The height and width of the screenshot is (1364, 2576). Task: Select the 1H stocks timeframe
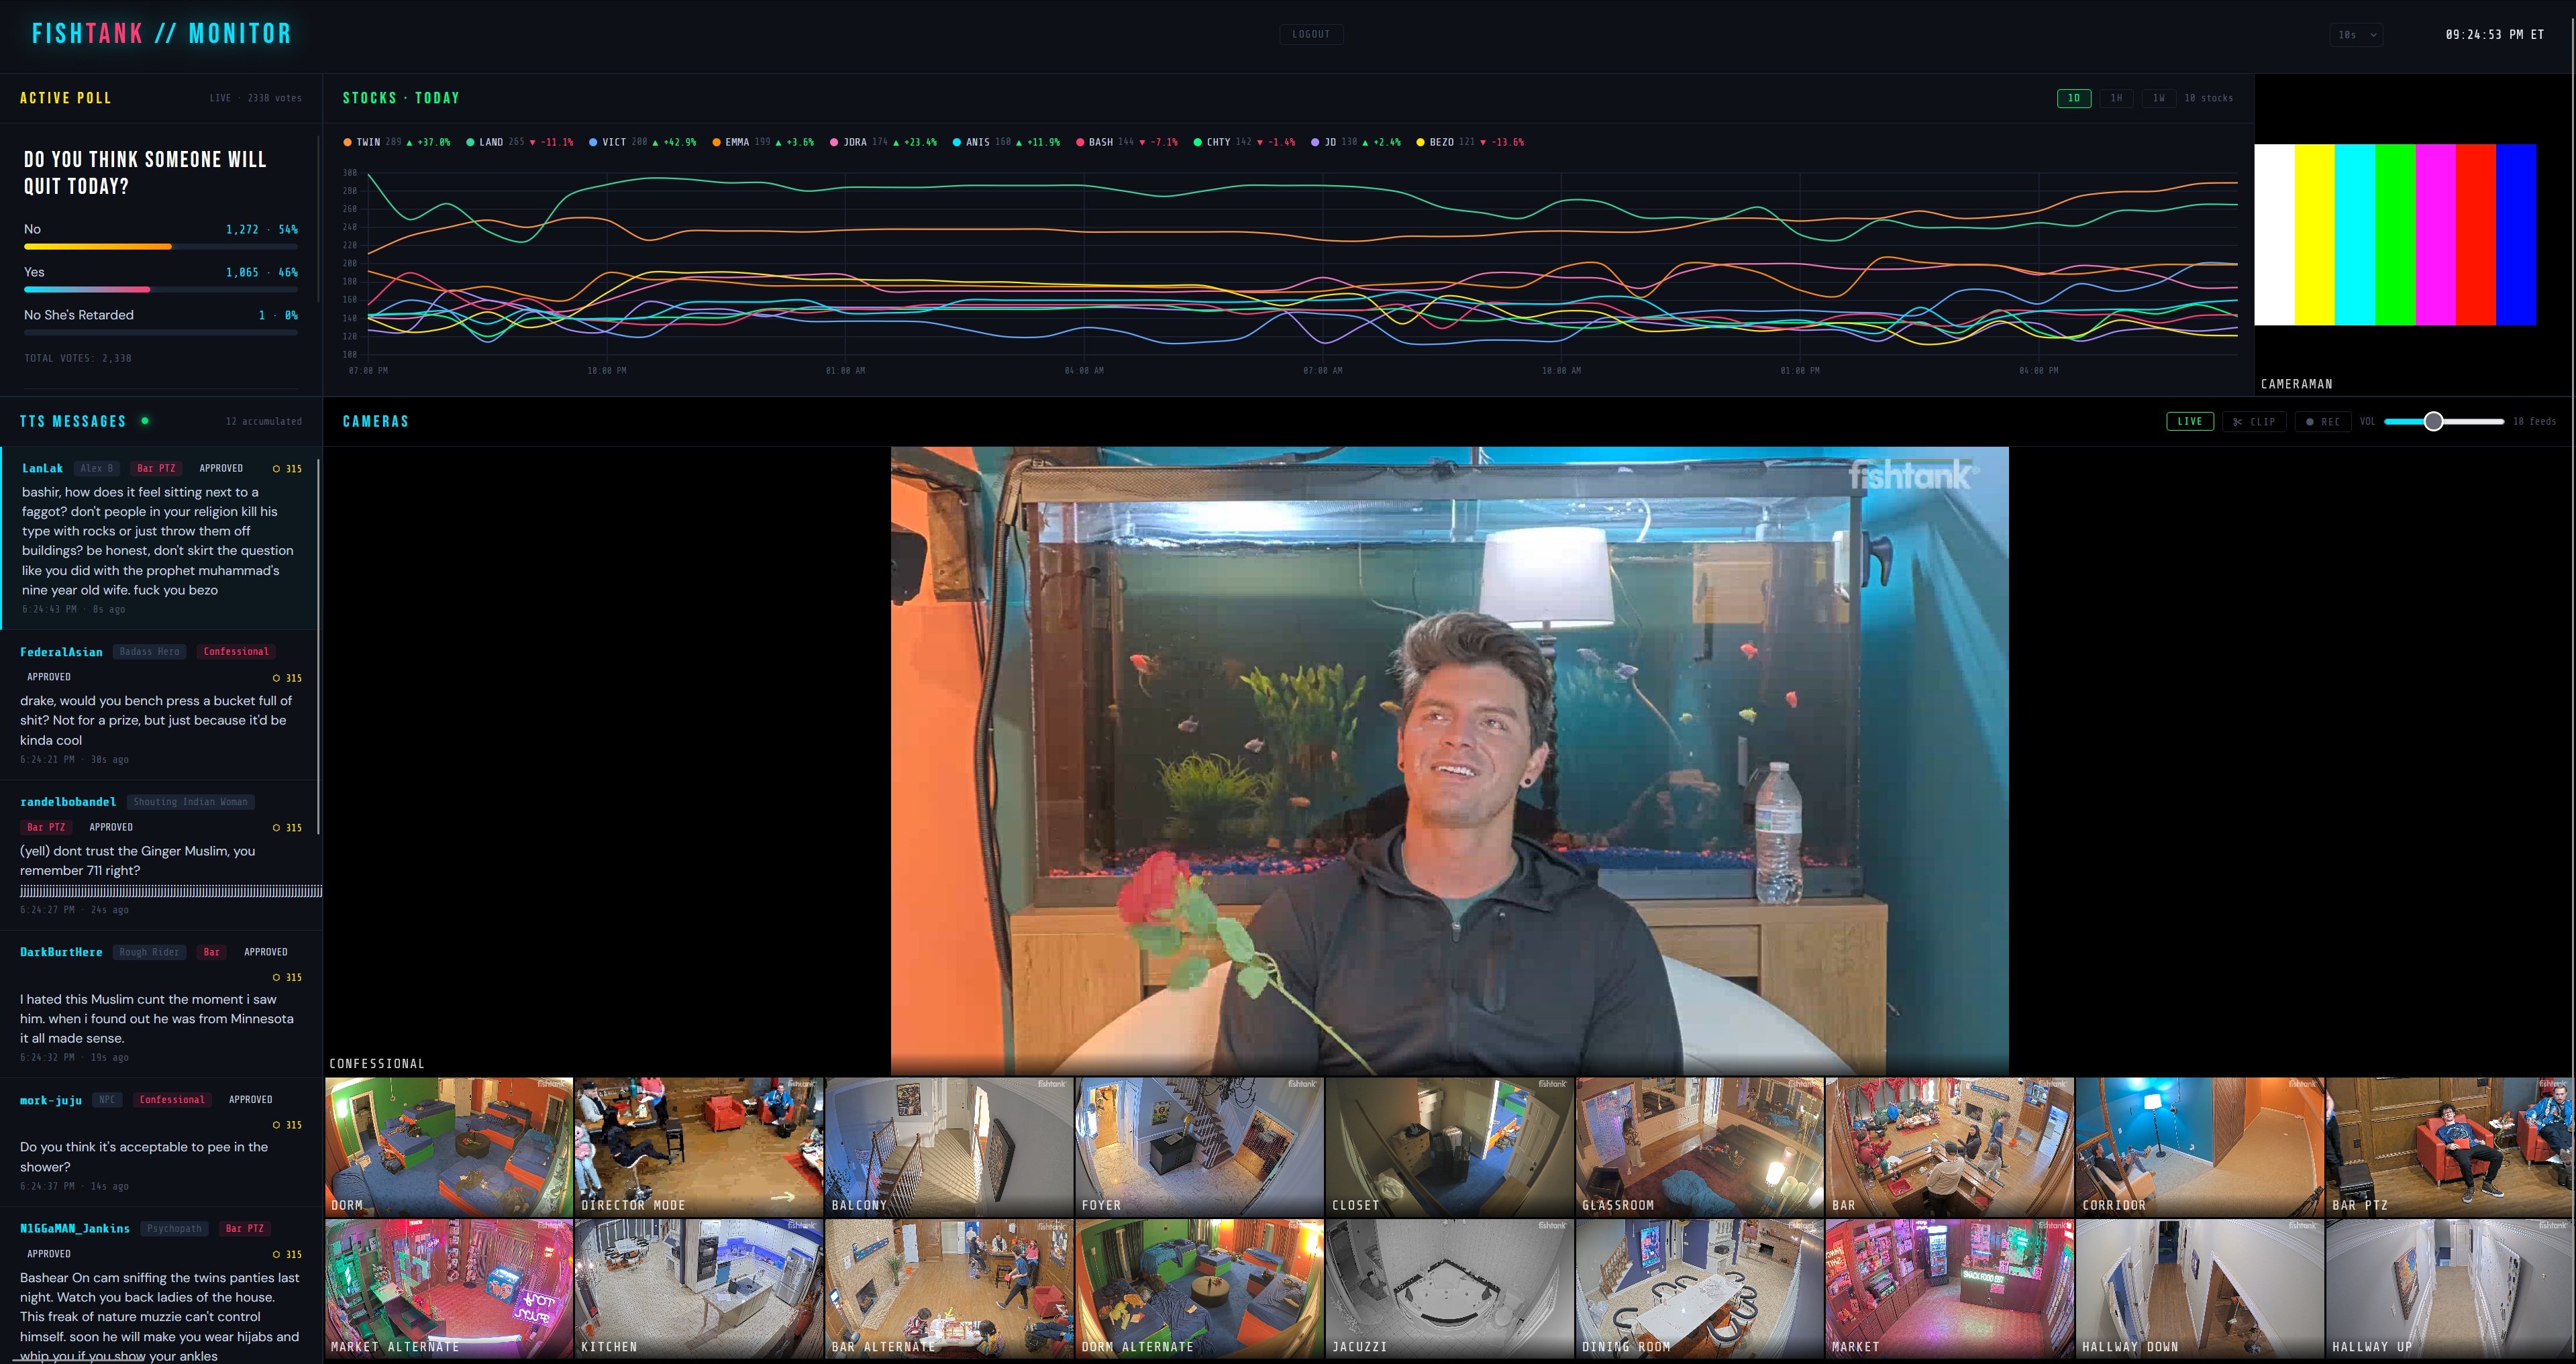pyautogui.click(x=2116, y=98)
